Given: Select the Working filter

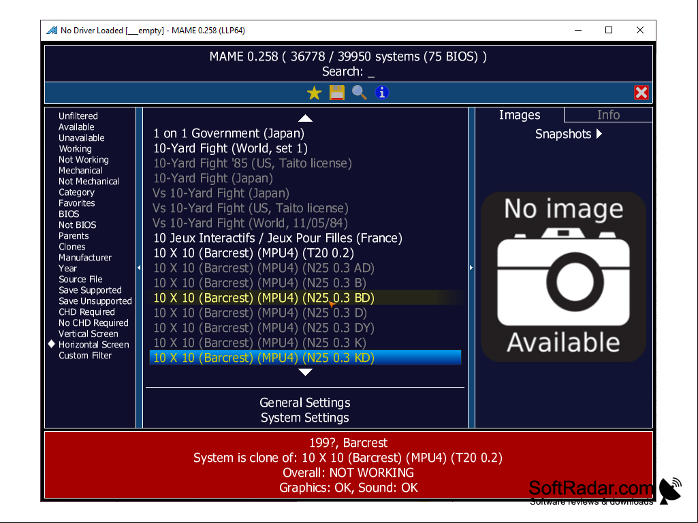Looking at the screenshot, I should pos(75,148).
